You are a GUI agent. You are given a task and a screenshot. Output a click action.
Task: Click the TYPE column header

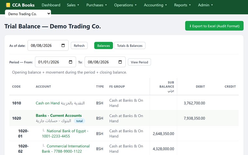[100, 86]
